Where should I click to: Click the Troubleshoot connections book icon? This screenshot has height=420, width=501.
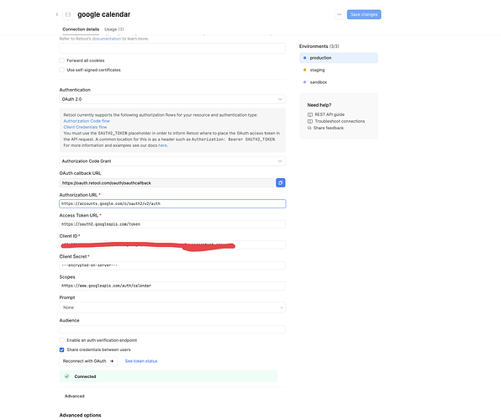(310, 121)
